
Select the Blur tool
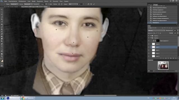click(2, 39)
